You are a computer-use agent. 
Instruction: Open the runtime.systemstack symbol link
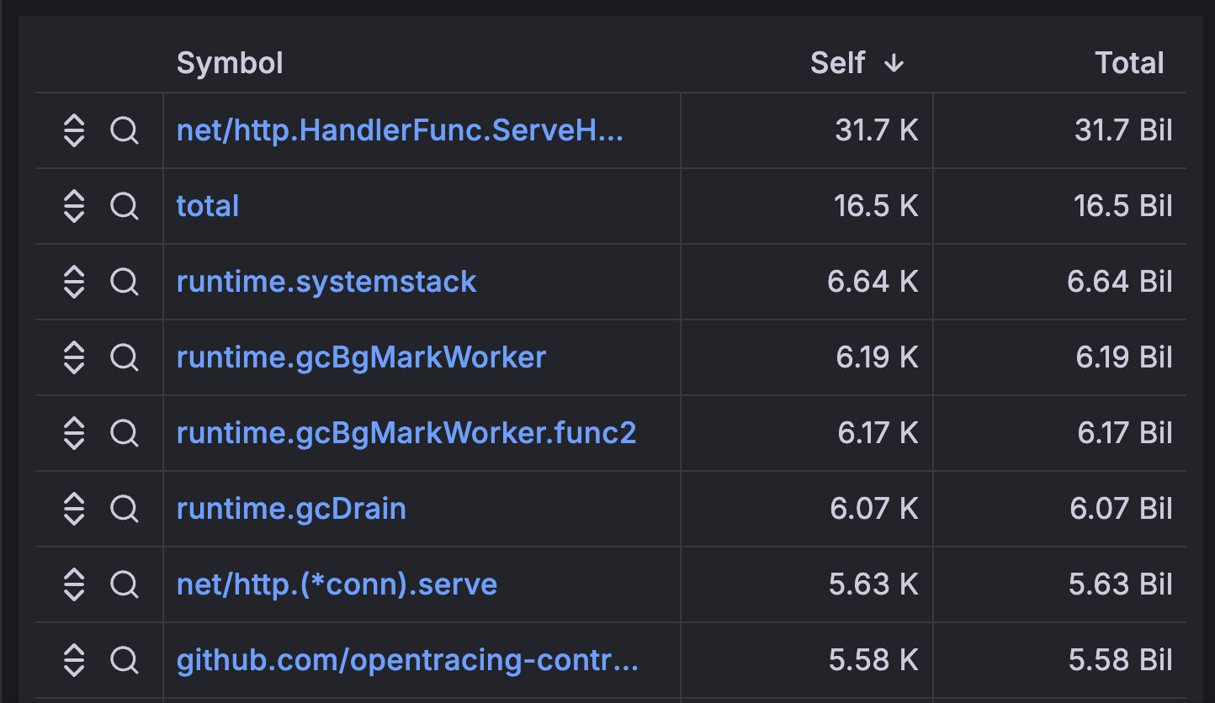tap(326, 282)
